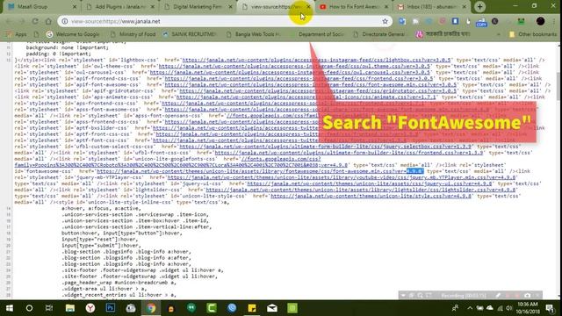Click the 'a:hover, a:focus, a:active,' source line

[x=102, y=209]
